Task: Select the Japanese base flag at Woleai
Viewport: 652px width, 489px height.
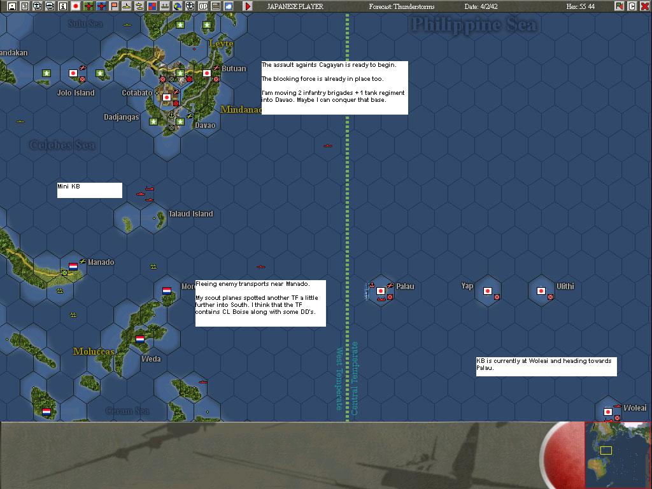Action: click(608, 412)
